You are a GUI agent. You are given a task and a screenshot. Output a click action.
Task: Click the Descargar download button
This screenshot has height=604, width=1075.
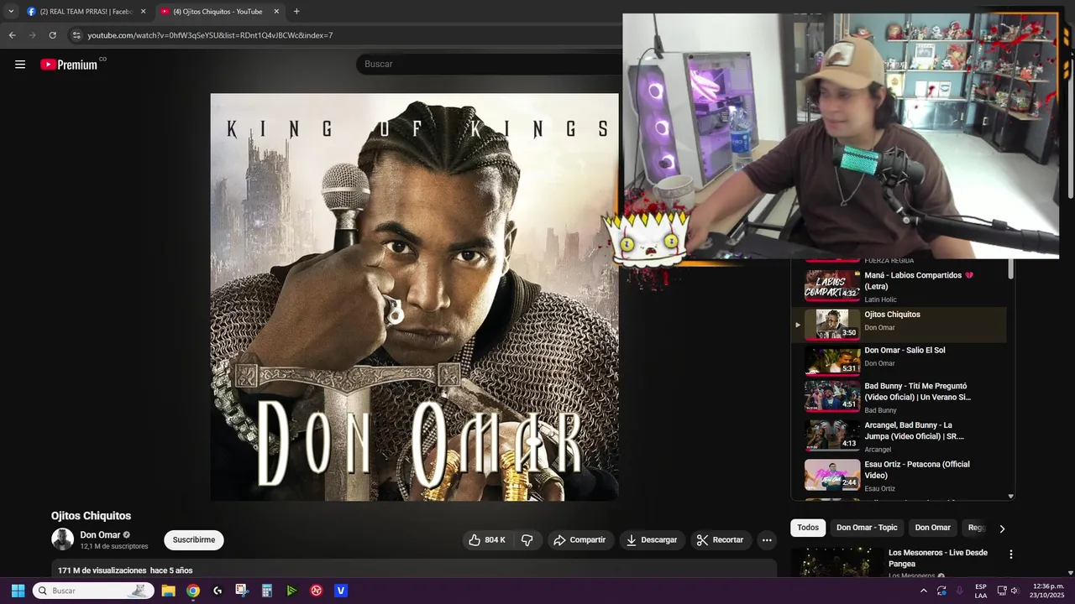(651, 540)
